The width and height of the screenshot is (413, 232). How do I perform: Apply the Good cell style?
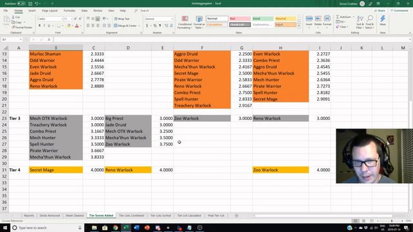click(x=263, y=19)
